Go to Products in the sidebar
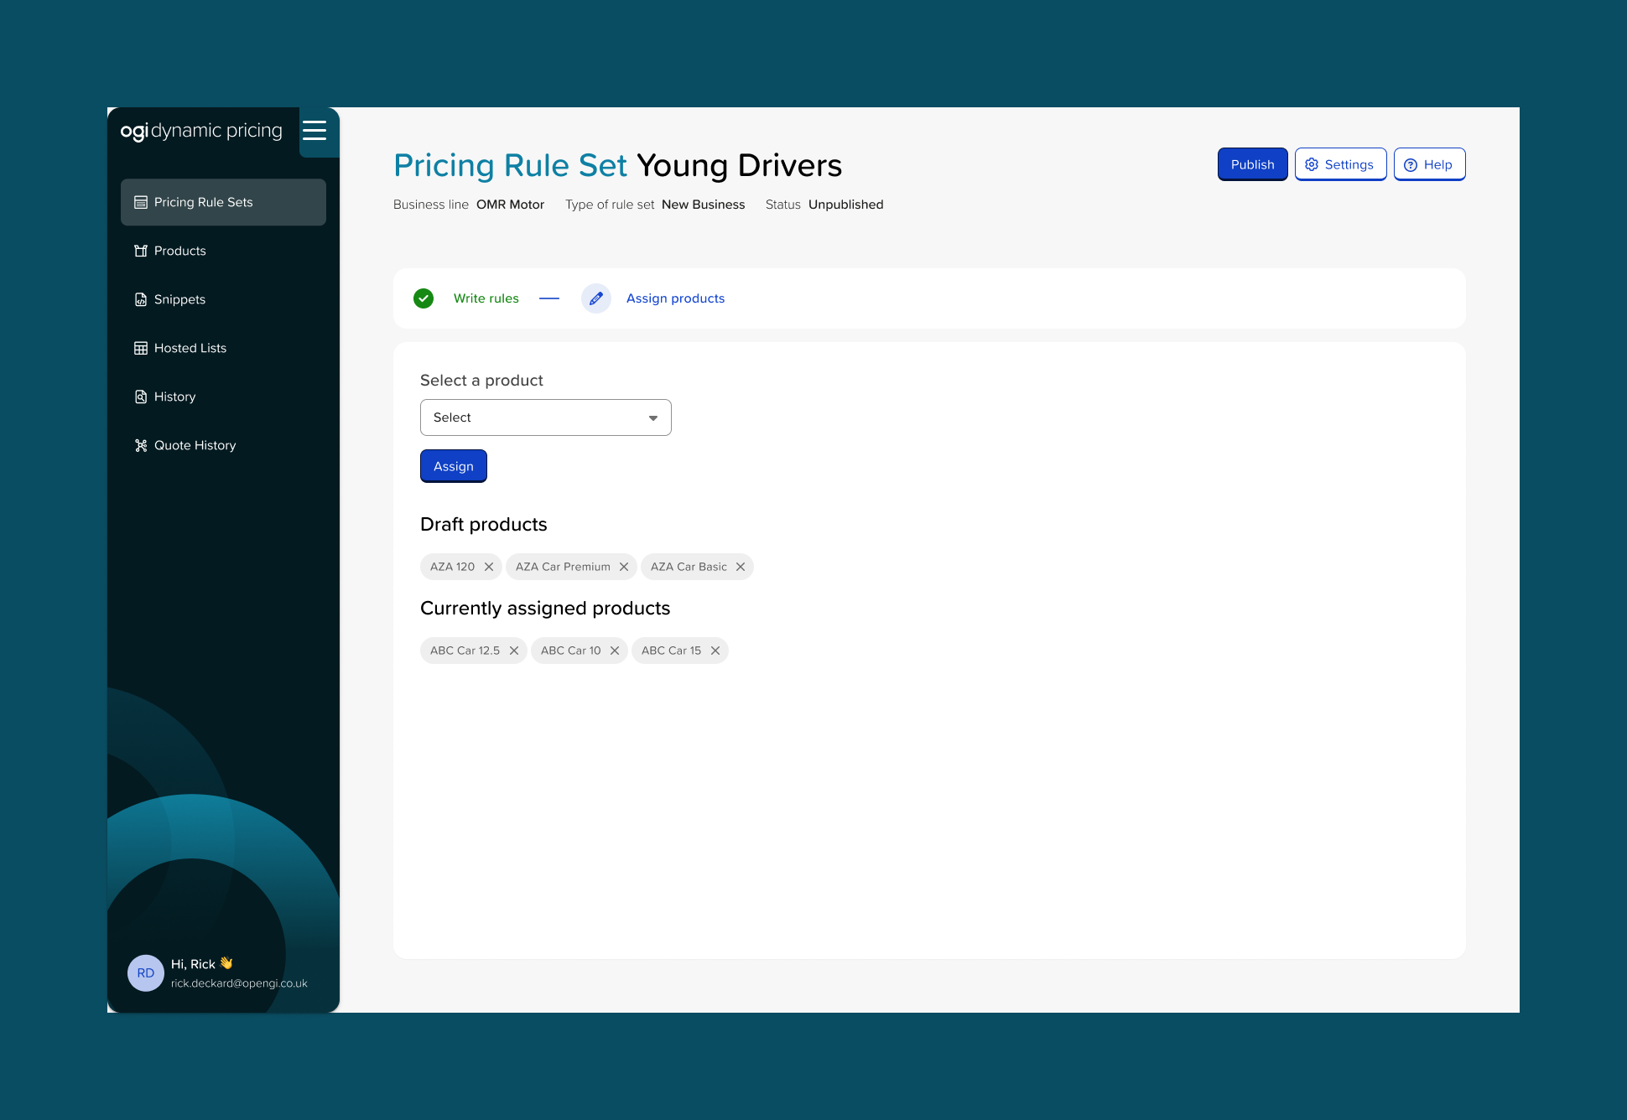 click(179, 251)
